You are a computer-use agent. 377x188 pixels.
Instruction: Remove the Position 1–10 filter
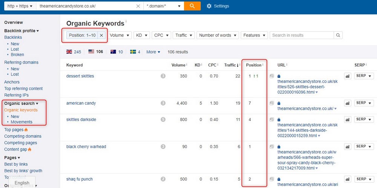(101, 35)
